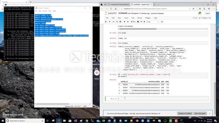Open Google Chrome from the taskbar
Image resolution: width=219 pixels, height=123 pixels.
click(87, 121)
